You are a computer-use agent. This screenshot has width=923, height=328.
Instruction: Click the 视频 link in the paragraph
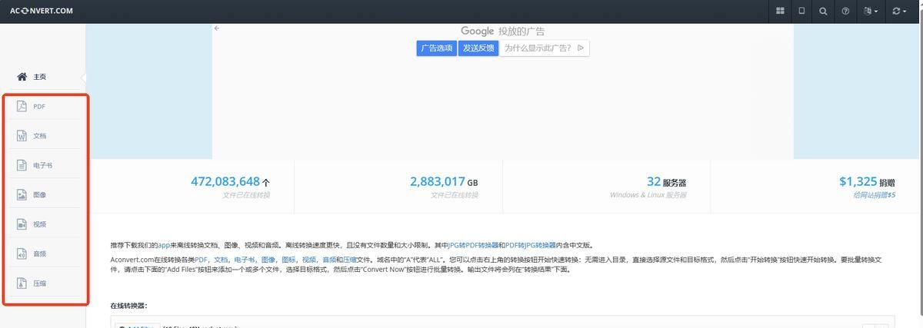(x=309, y=260)
